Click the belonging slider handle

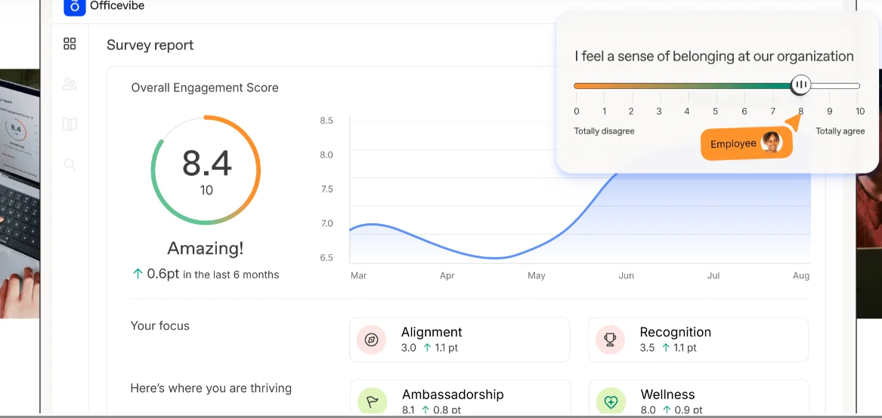coord(801,85)
